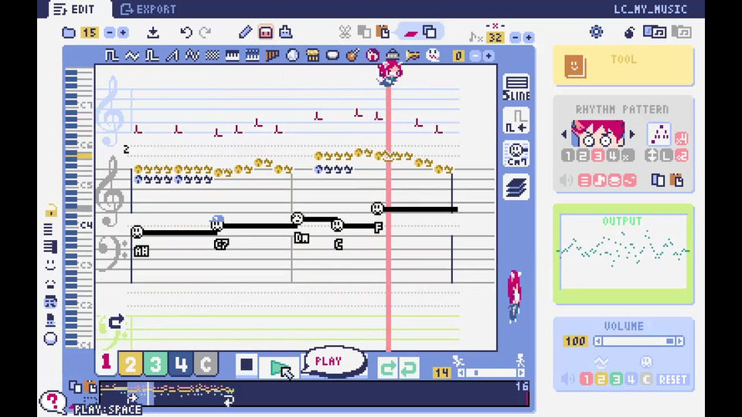Select rhythm pattern slot 1

tap(568, 155)
